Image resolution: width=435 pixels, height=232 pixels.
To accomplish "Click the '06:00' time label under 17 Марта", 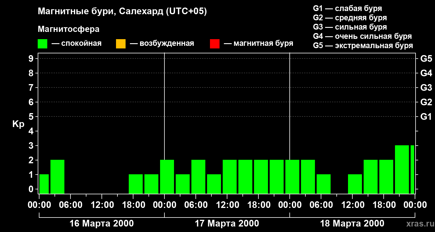I will coord(196,205).
